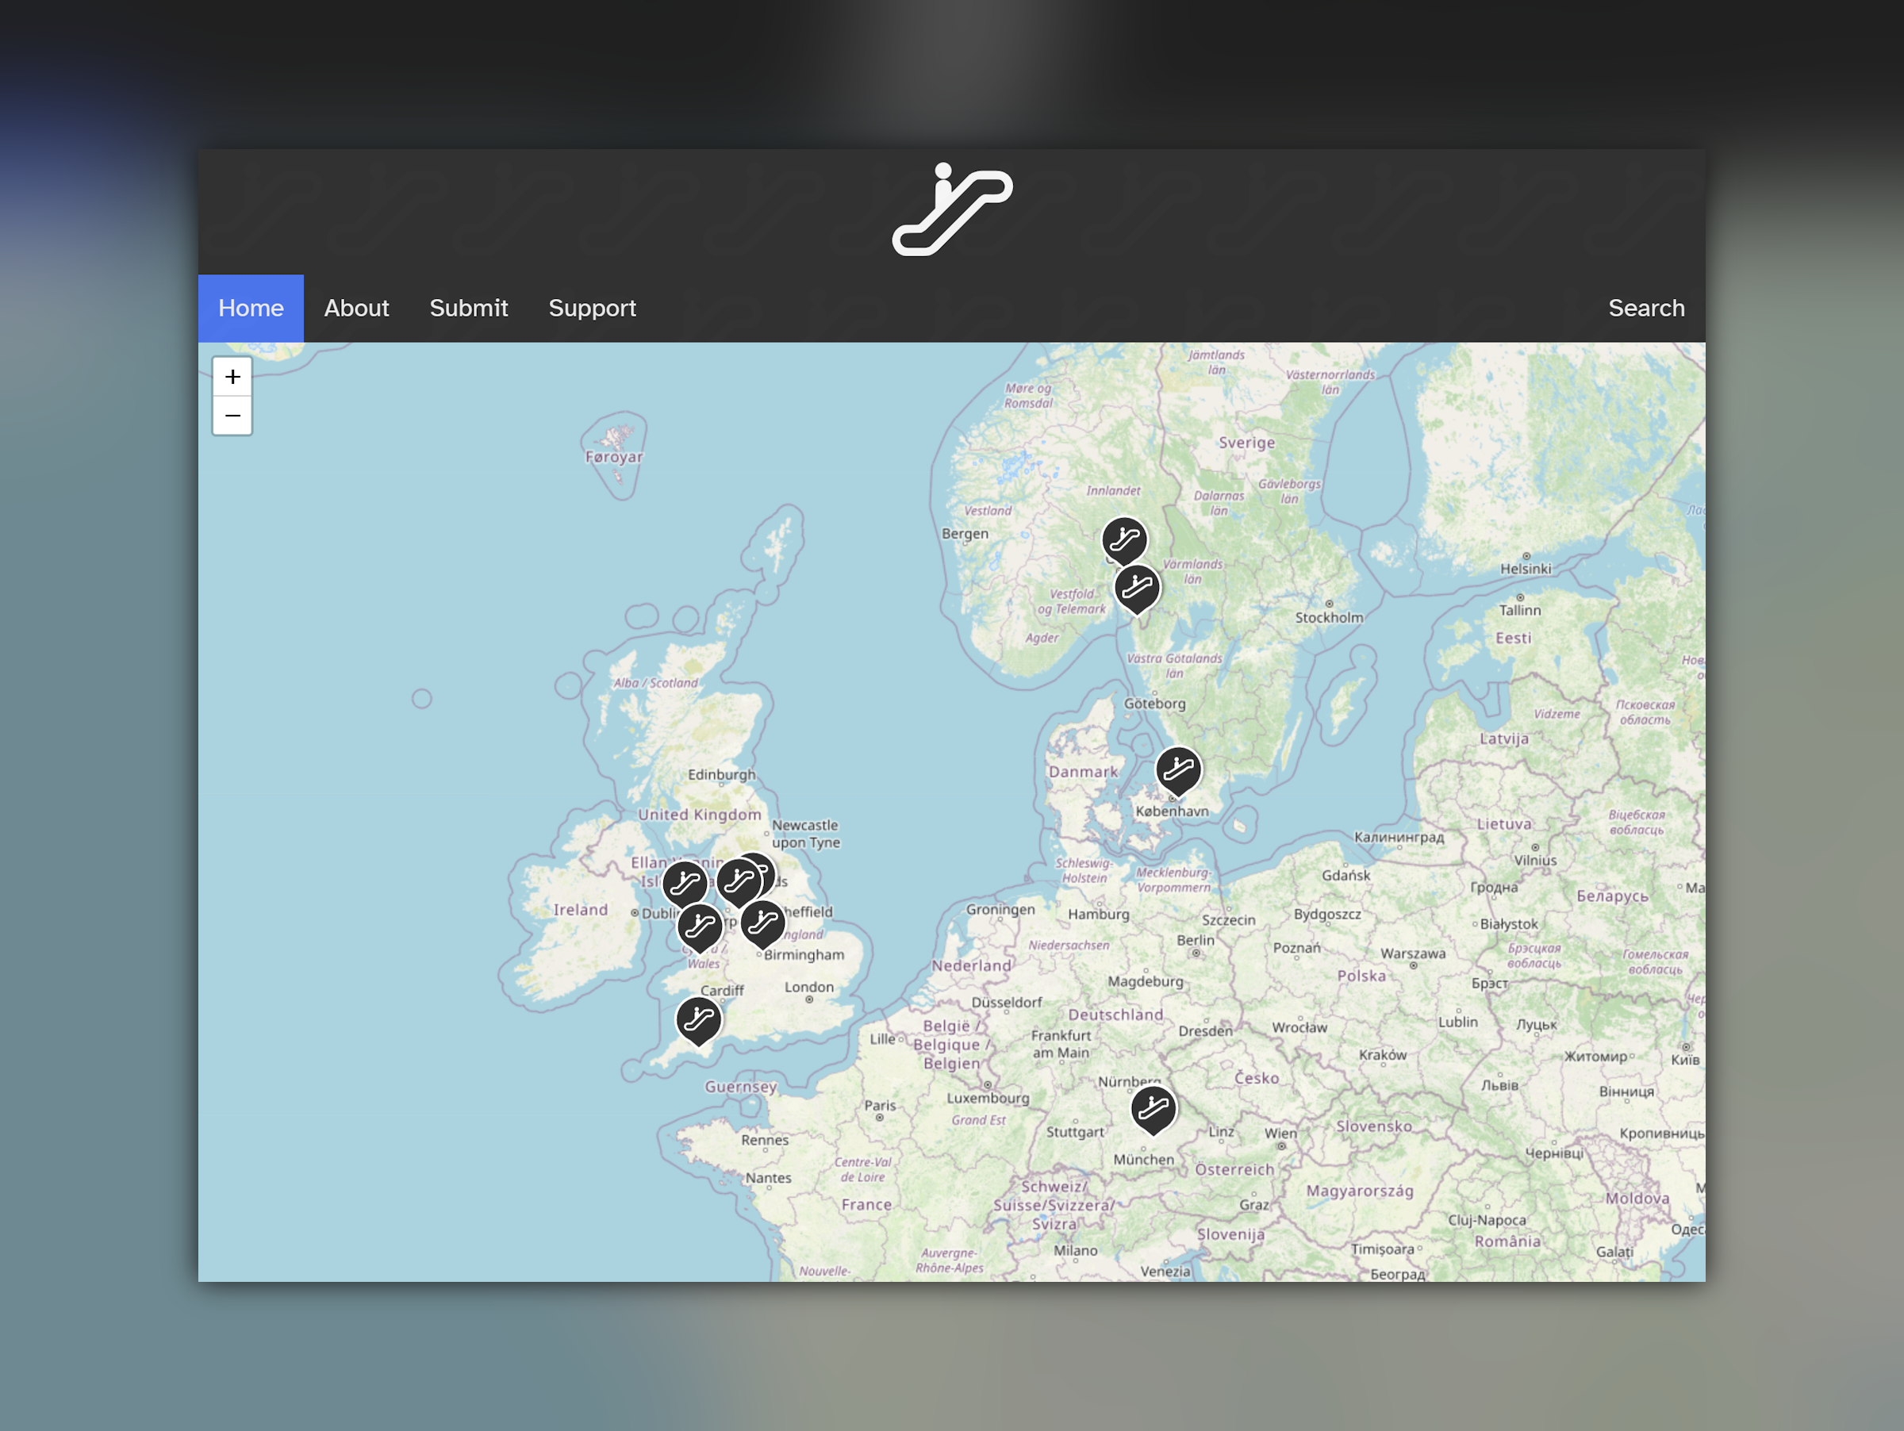Click the Guernsey label on the map
The image size is (1904, 1431).
740,1087
